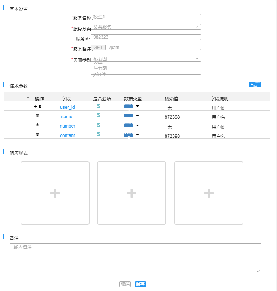
Task: Select 热力图 option in dropdown list
Action: [x=100, y=68]
